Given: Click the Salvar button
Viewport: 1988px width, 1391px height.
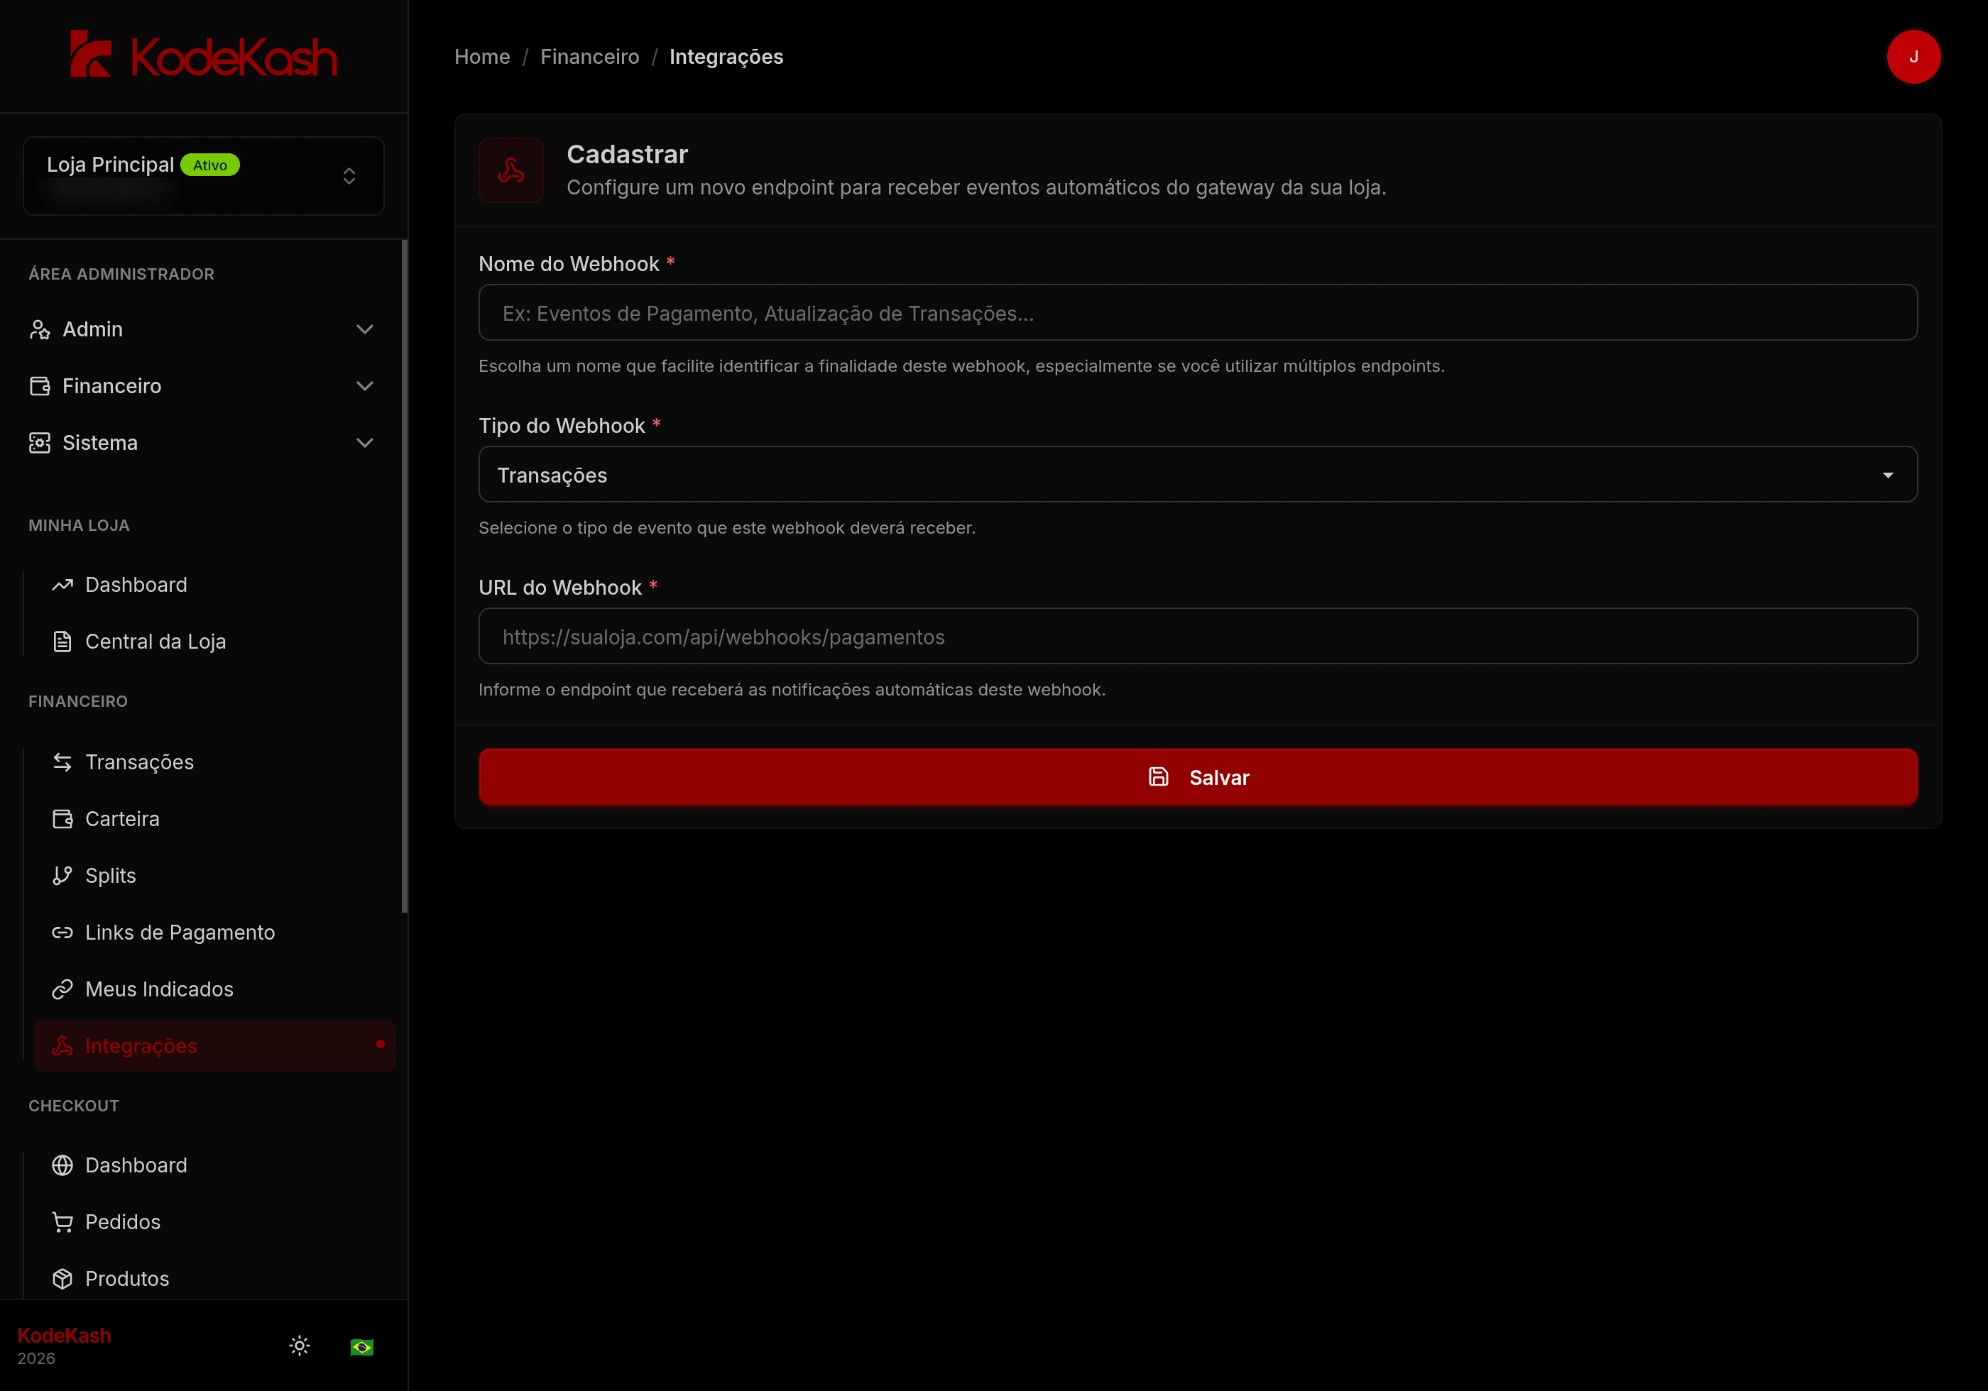Looking at the screenshot, I should 1198,776.
